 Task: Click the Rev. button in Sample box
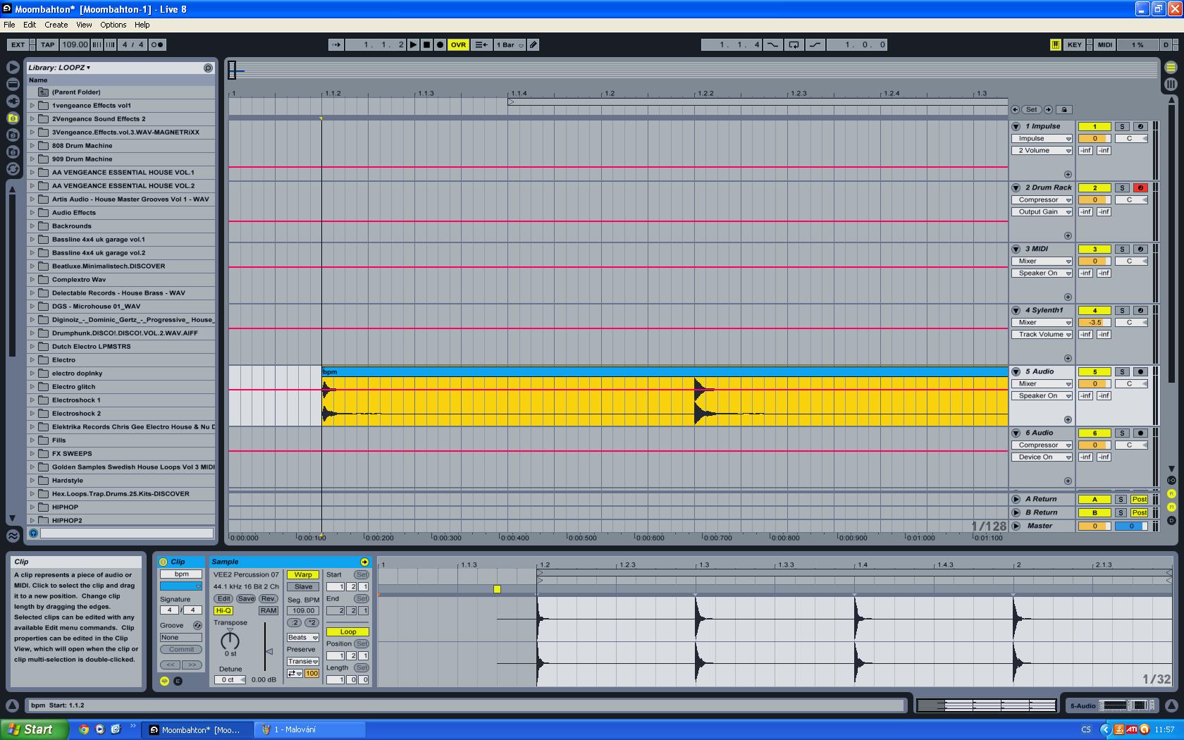tap(268, 598)
